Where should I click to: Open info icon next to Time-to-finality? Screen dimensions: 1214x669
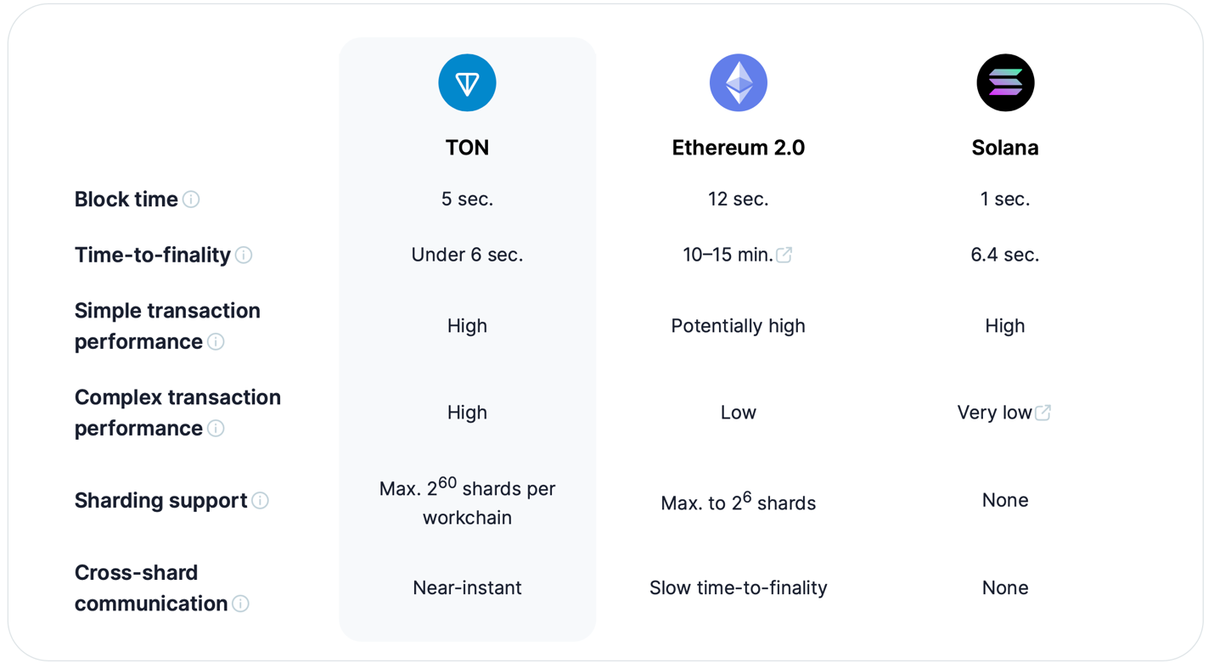244,255
